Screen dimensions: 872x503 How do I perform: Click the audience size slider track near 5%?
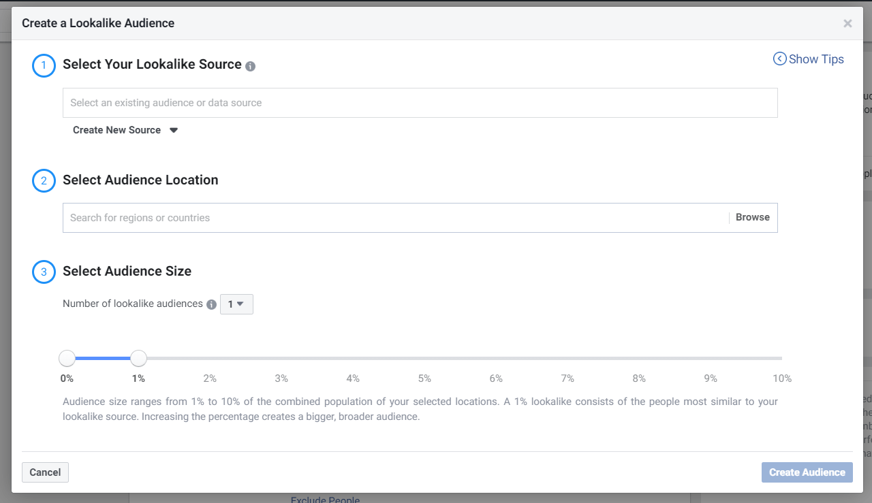click(x=424, y=358)
